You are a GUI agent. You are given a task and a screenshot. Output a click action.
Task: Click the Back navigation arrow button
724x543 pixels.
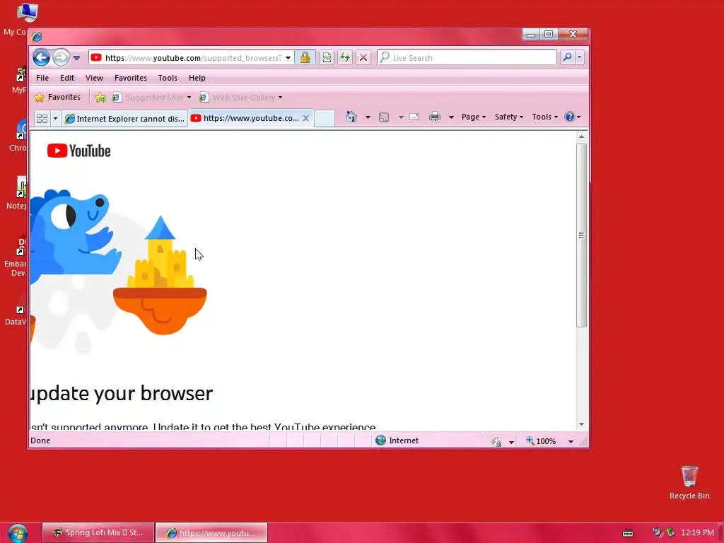point(42,58)
